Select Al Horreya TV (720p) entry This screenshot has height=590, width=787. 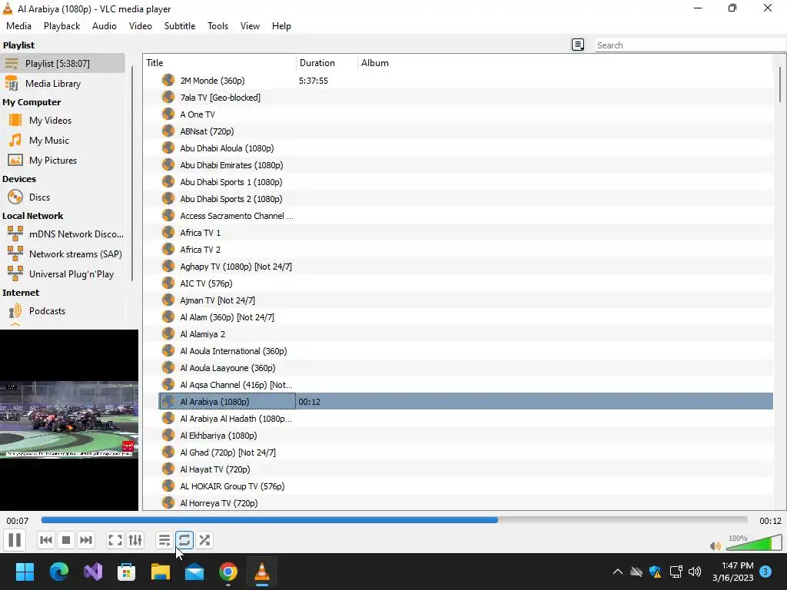[466, 503]
